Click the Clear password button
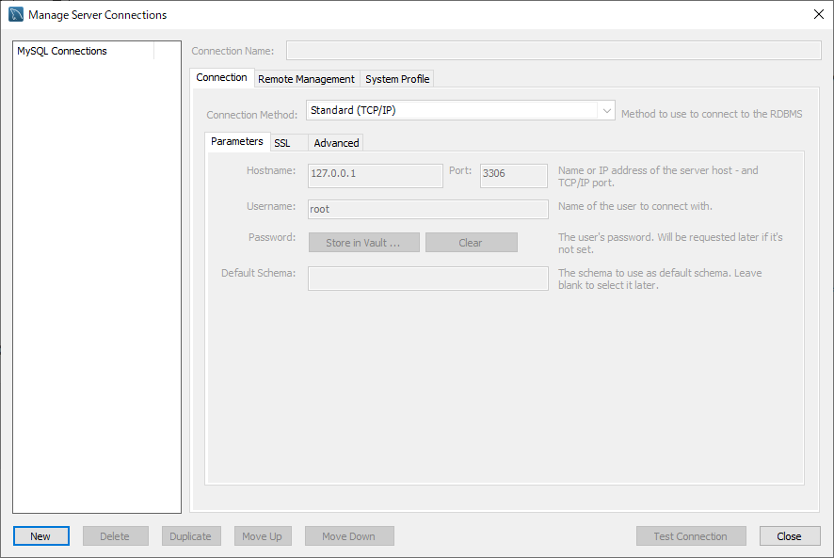Image resolution: width=834 pixels, height=558 pixels. [472, 243]
